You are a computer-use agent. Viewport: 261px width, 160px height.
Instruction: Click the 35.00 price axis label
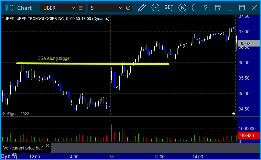coord(244,94)
